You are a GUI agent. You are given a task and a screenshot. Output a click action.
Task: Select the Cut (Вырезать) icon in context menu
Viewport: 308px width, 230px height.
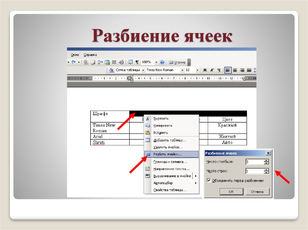pos(147,118)
